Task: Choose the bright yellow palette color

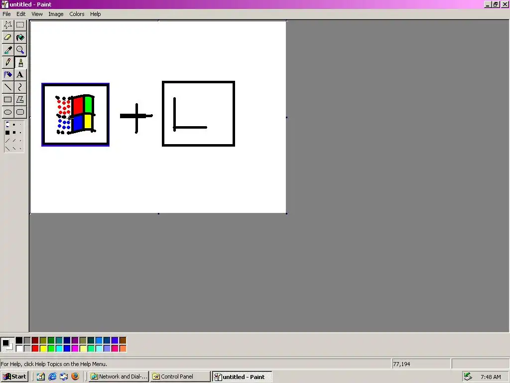Action: 43,349
